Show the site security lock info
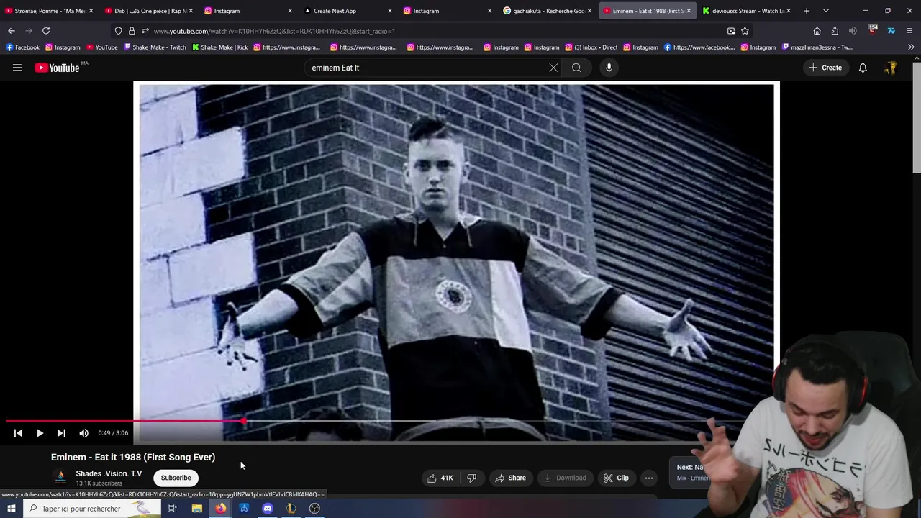 (132, 31)
